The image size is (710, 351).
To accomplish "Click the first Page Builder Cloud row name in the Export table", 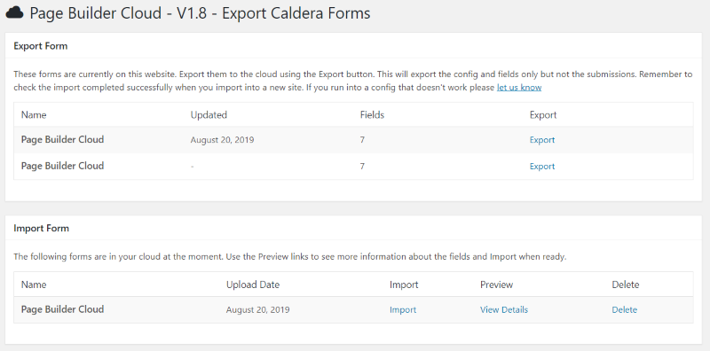I will coord(62,139).
